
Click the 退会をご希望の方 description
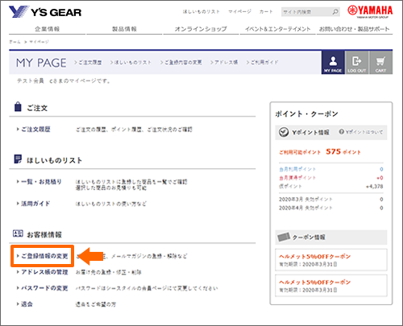point(96,304)
